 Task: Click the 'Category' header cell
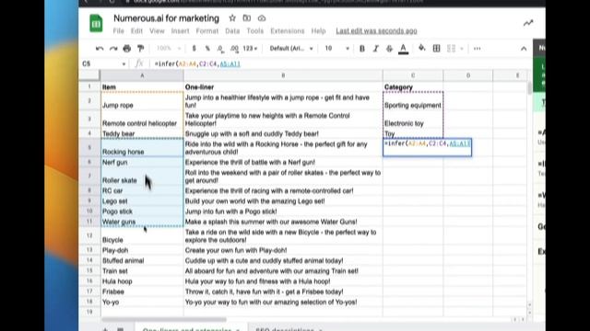[x=413, y=86]
